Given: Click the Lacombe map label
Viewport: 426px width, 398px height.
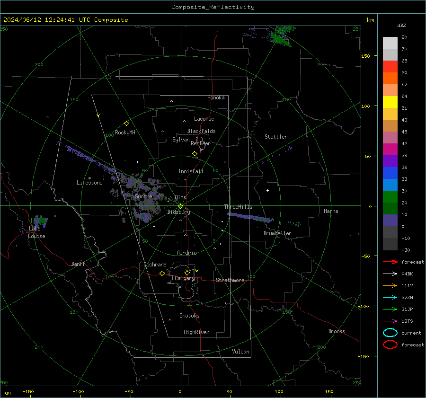Looking at the screenshot, I should tap(204, 119).
